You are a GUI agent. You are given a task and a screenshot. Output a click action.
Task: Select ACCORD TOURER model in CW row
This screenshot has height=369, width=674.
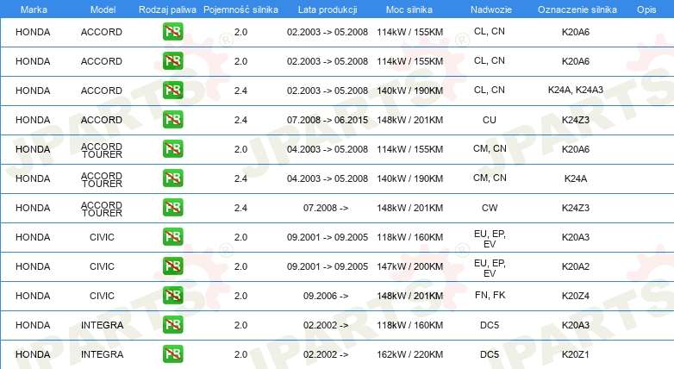click(102, 209)
